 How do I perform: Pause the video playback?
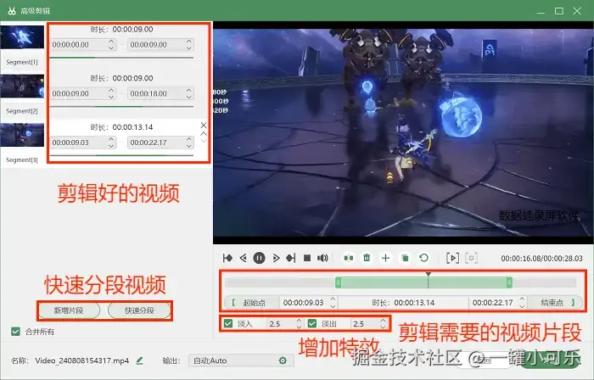259,258
